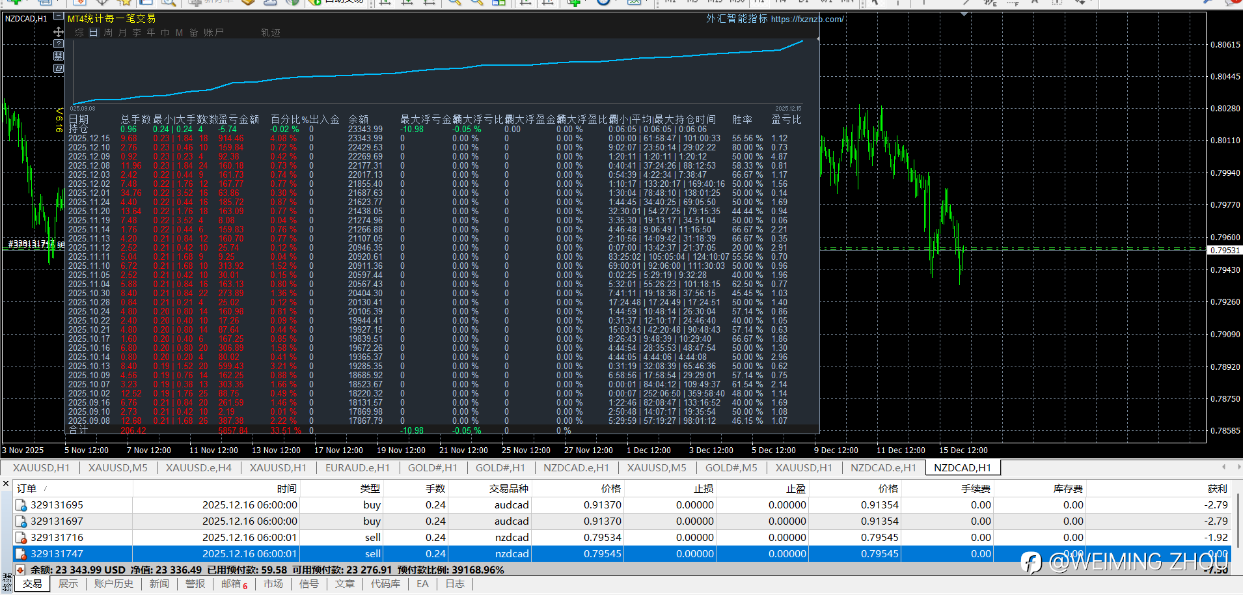Switch statistics to 周 weekly view
The image size is (1243, 595).
coord(108,33)
